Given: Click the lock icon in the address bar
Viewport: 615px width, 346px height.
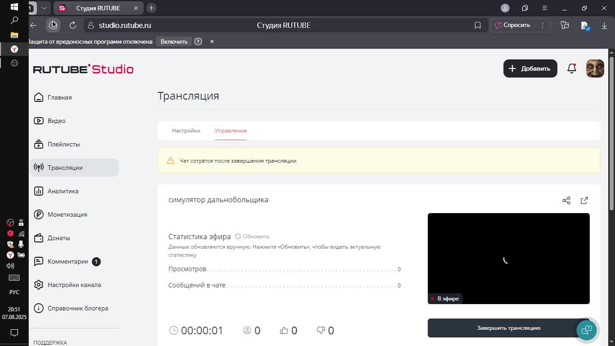Looking at the screenshot, I should (91, 25).
